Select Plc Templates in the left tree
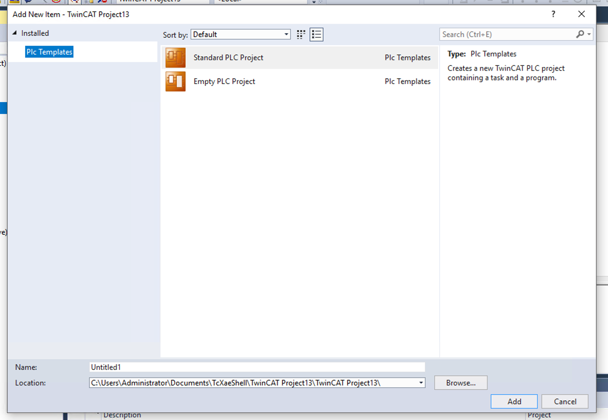 [49, 52]
